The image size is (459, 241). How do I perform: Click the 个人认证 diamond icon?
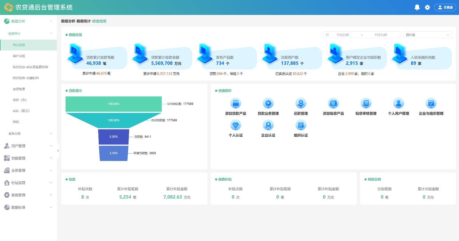pos(236,125)
